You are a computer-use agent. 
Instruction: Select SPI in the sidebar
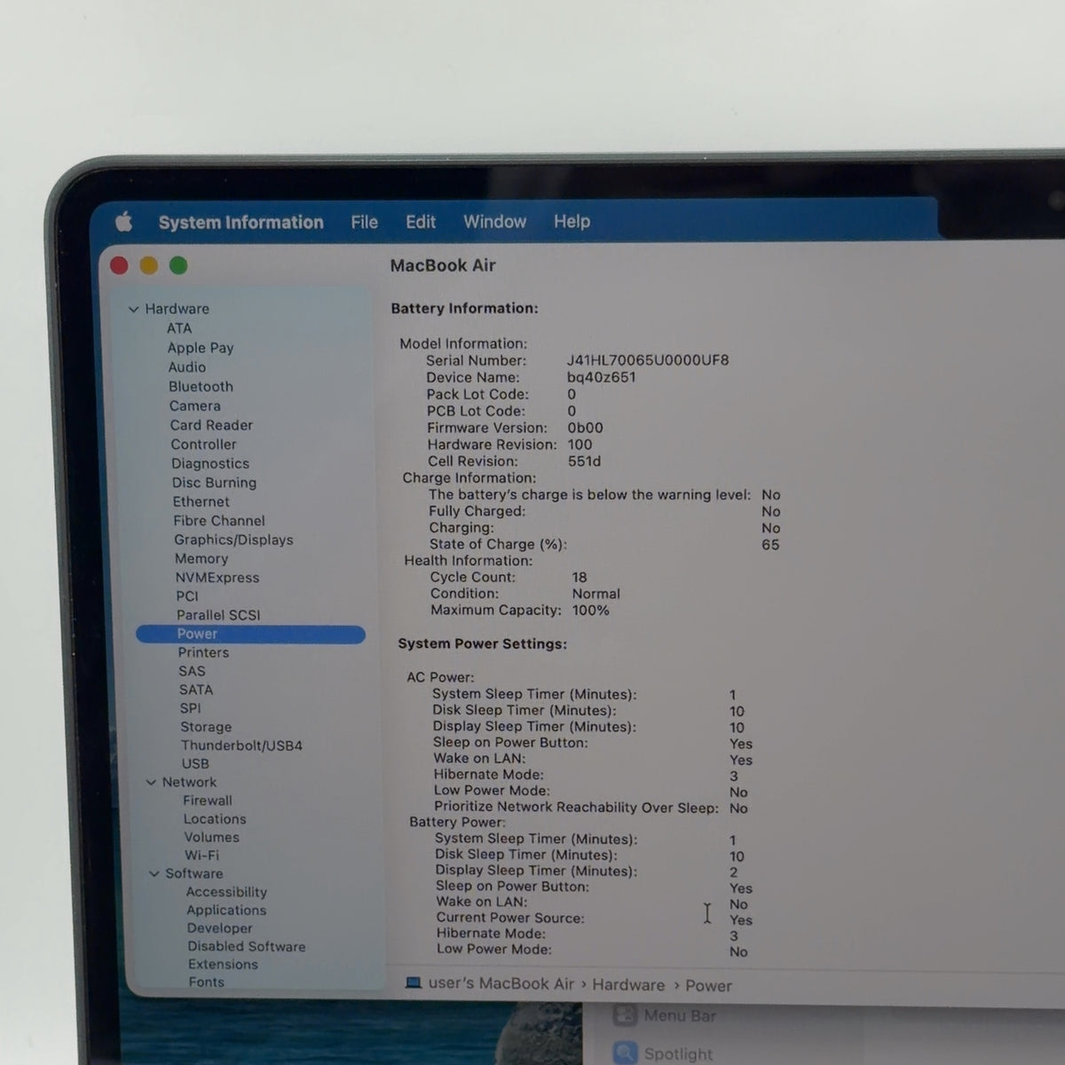tap(191, 708)
